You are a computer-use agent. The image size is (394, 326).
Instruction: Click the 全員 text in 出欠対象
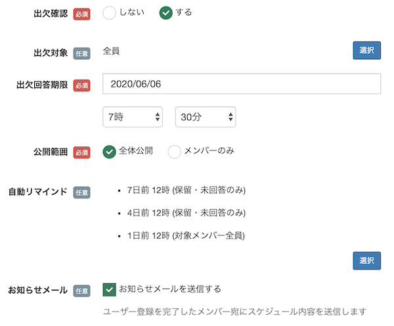coord(112,51)
